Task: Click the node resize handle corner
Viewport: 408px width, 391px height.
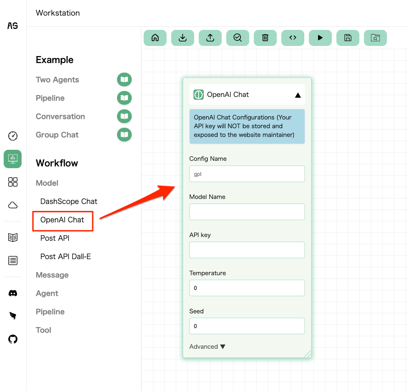Action: (307, 354)
